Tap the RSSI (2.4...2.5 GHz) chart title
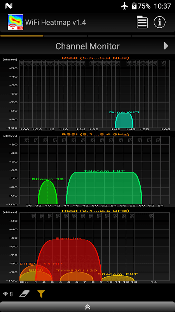 pyautogui.click(x=95, y=211)
